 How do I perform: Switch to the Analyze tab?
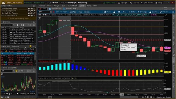coord(57,6)
